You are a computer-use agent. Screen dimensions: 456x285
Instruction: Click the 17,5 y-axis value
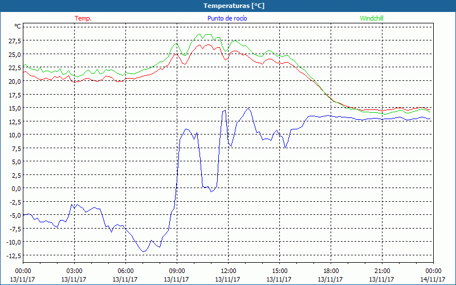coord(14,95)
